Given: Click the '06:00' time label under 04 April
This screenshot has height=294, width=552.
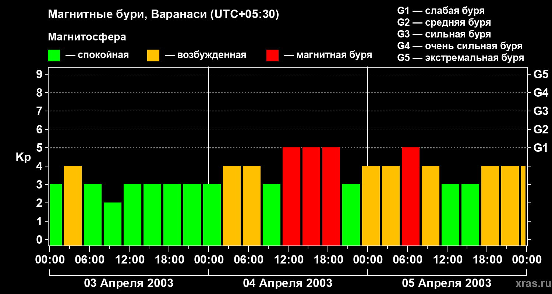Looking at the screenshot, I should click(248, 260).
